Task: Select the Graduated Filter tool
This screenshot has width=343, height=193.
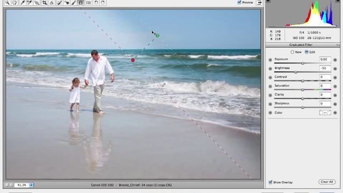Action: pos(81,3)
